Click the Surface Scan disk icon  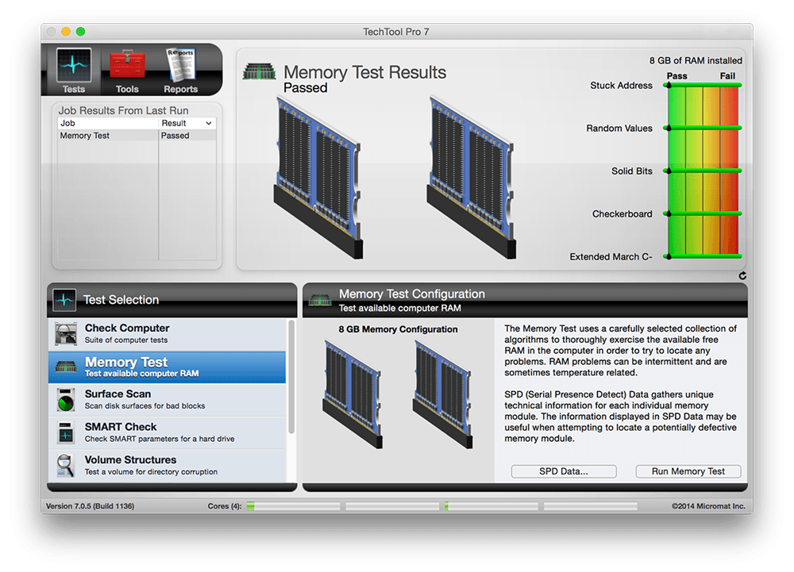click(x=66, y=400)
